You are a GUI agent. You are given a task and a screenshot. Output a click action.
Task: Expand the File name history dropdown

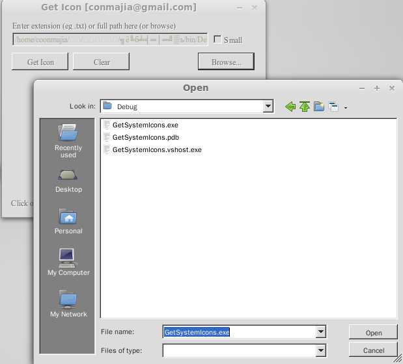point(321,331)
